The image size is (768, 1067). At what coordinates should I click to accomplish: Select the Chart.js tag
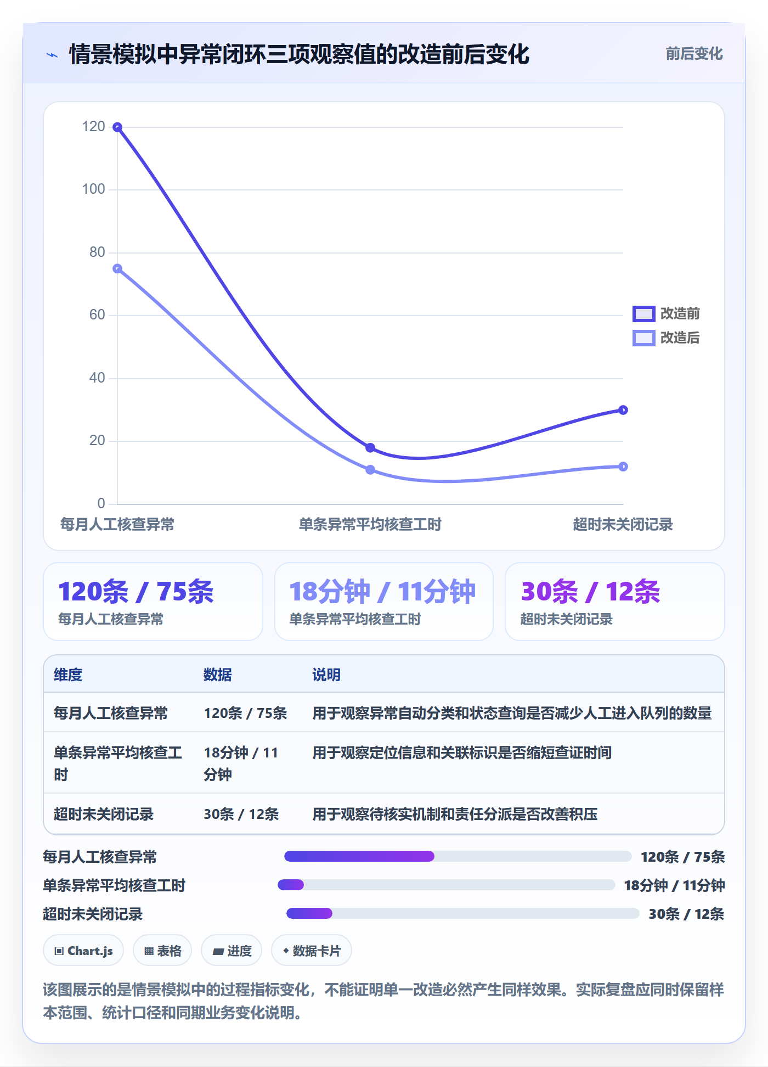(83, 950)
